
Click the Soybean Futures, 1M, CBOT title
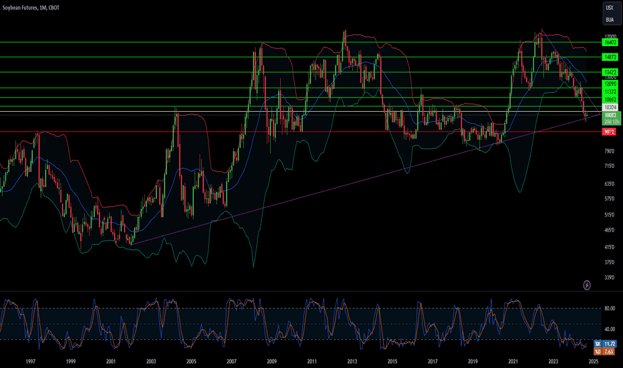click(31, 7)
